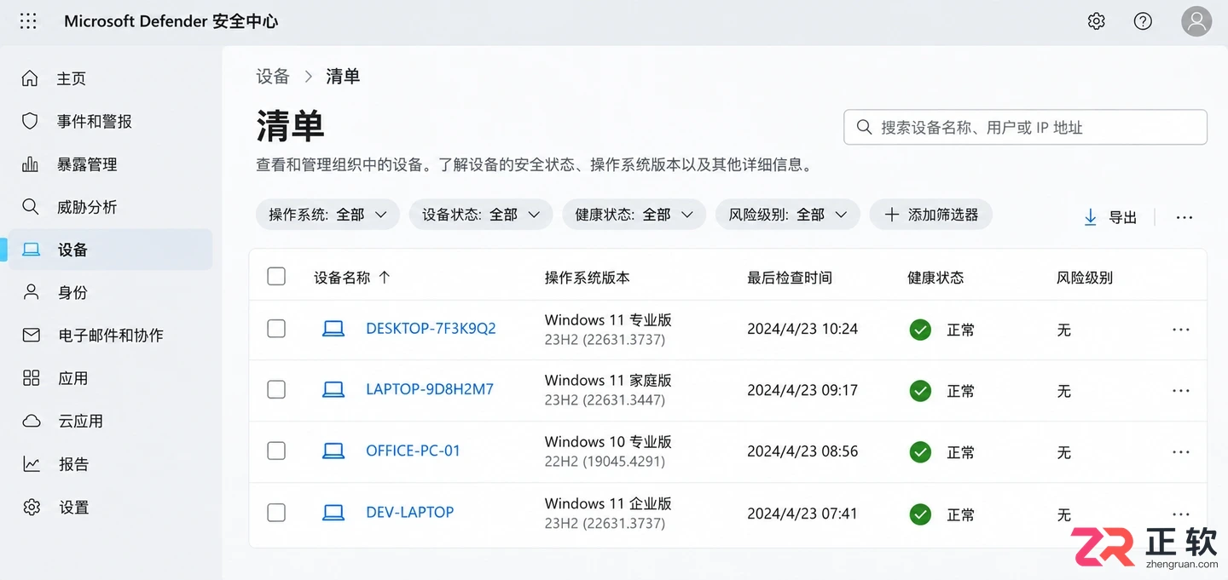
Task: Open the user account avatar
Action: pos(1196,21)
